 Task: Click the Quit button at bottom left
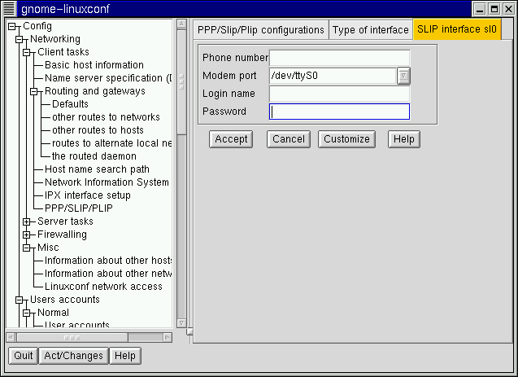tap(24, 356)
